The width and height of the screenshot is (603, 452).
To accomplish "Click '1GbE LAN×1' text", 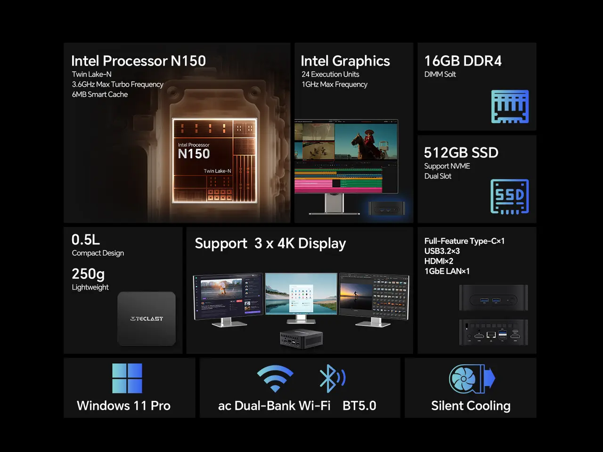I will [x=447, y=271].
